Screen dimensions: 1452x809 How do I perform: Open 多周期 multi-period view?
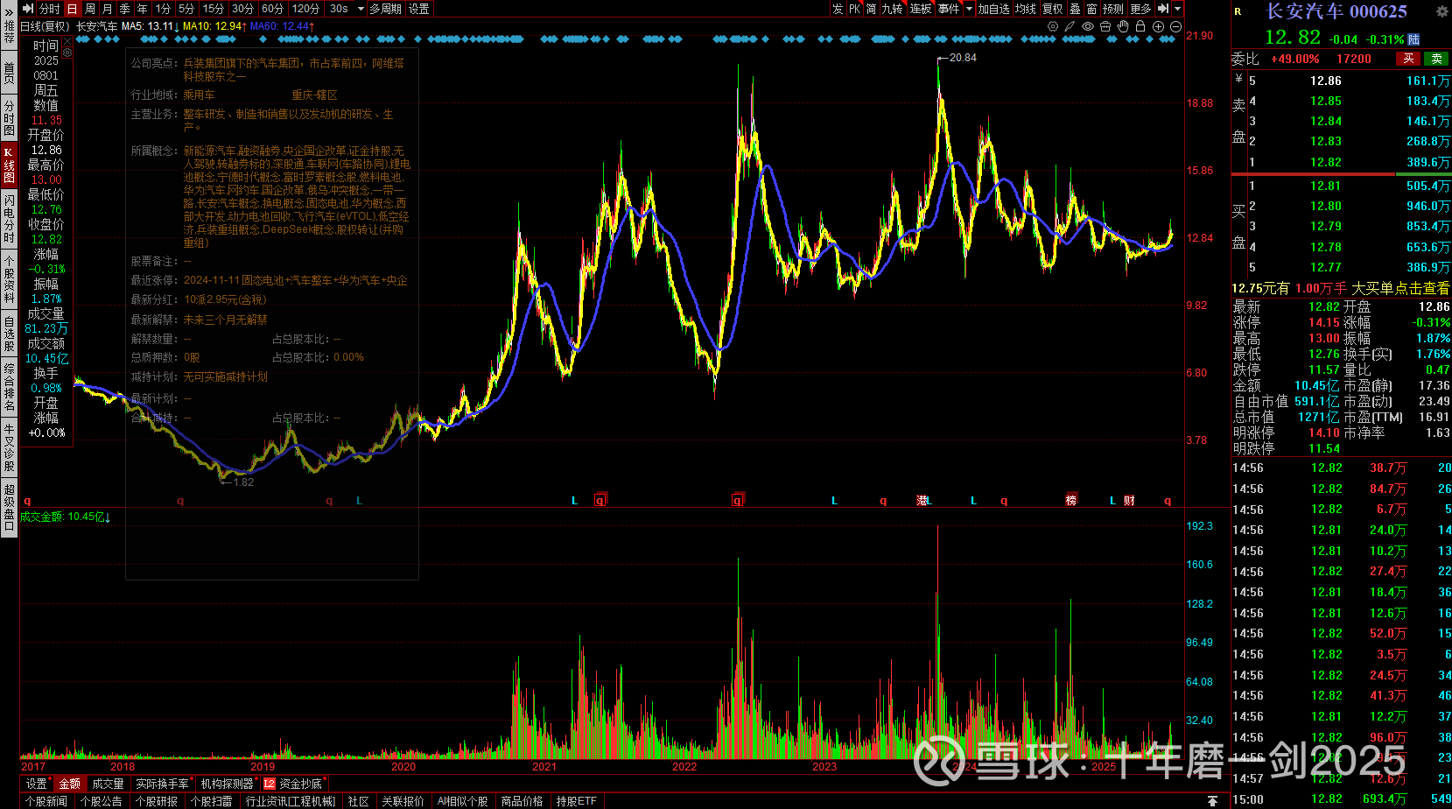click(385, 9)
